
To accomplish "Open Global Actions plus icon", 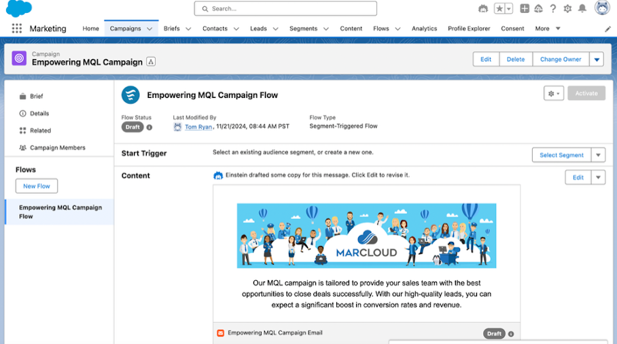I will pyautogui.click(x=524, y=8).
